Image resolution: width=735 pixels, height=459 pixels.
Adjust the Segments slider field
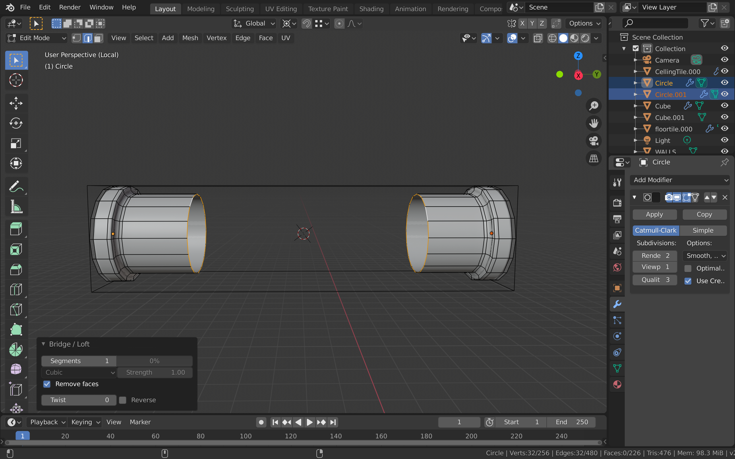(79, 361)
